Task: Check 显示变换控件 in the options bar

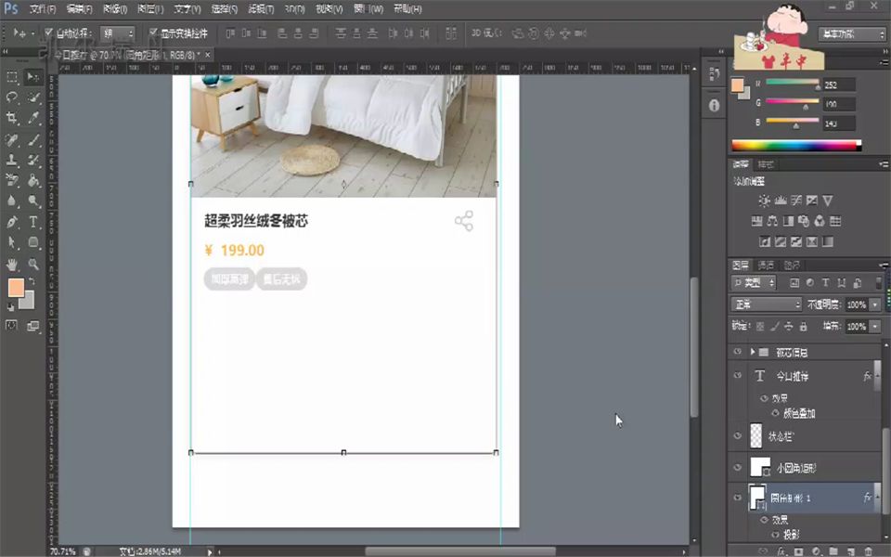Action: coord(151,32)
